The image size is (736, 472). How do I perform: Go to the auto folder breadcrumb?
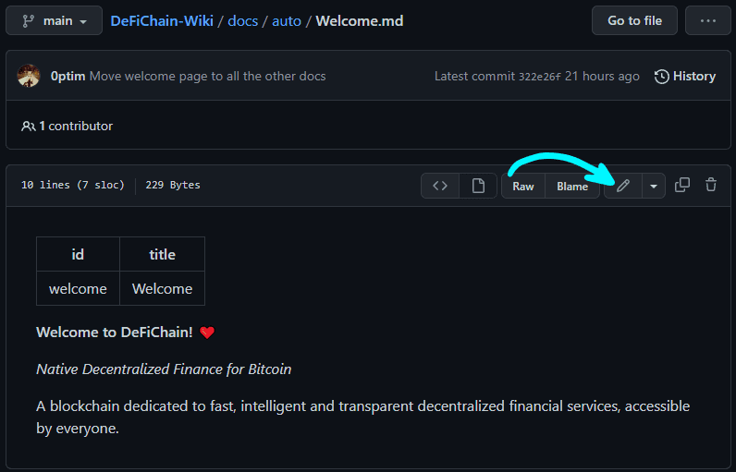pos(287,20)
